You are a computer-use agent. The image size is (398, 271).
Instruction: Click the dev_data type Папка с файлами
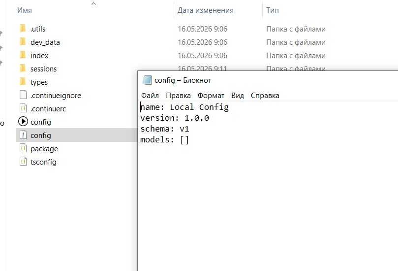[296, 42]
